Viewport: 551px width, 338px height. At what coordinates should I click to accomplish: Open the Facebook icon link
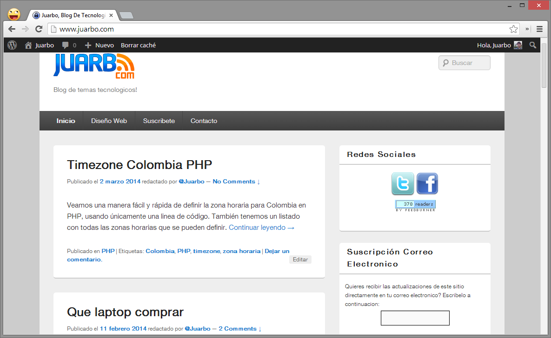tap(427, 183)
